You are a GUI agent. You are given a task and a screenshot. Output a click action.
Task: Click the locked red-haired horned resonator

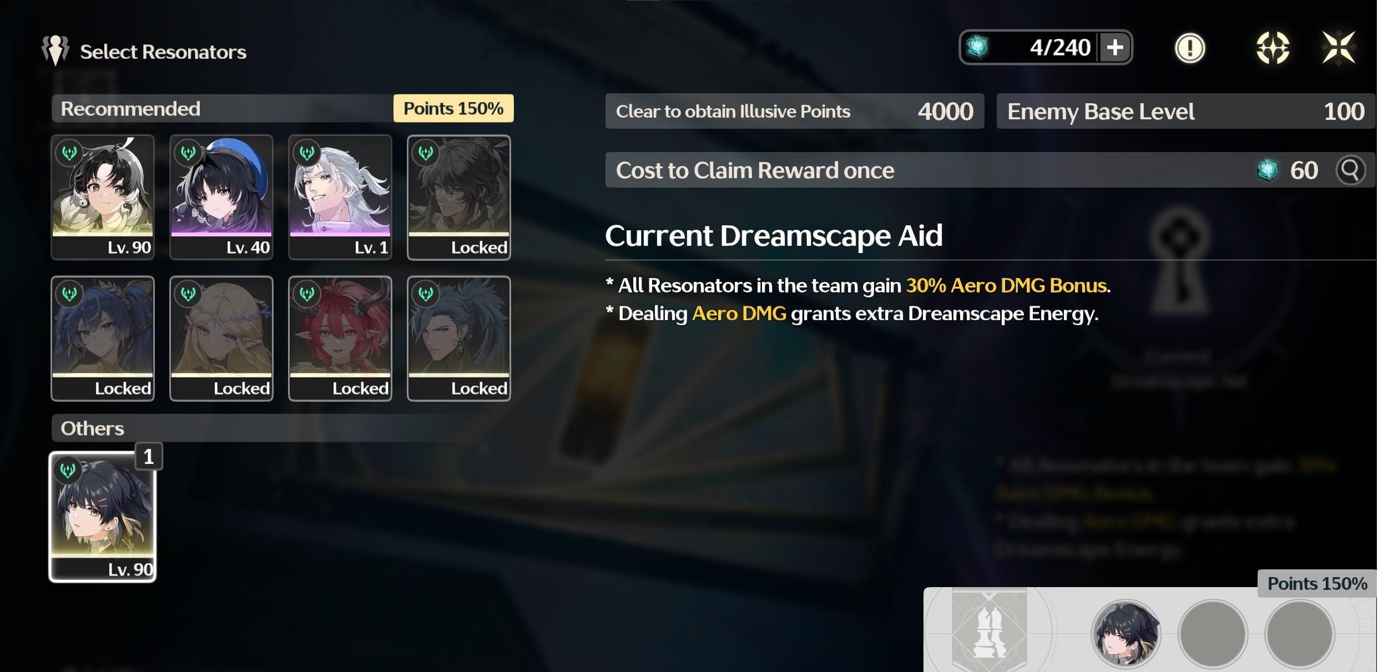coord(340,338)
